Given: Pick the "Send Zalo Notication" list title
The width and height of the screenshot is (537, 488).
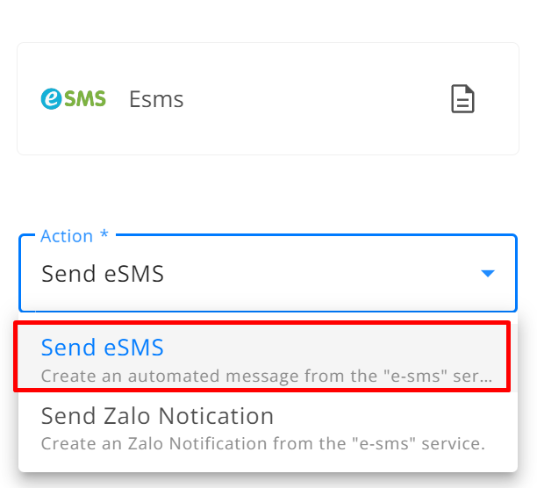Looking at the screenshot, I should point(157,416).
